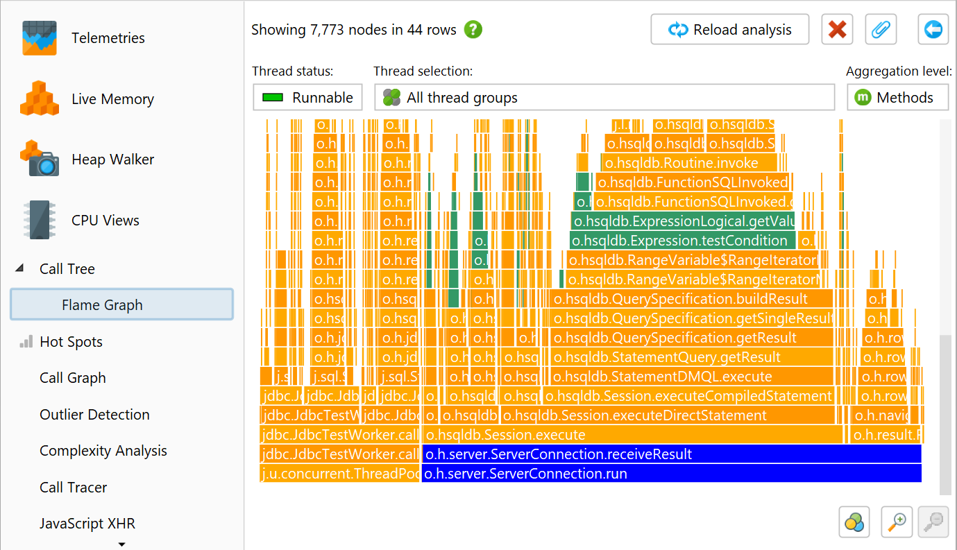Select the o.hsqldb.Session.execute flame node
Screen dimensions: 957x550
click(633, 435)
